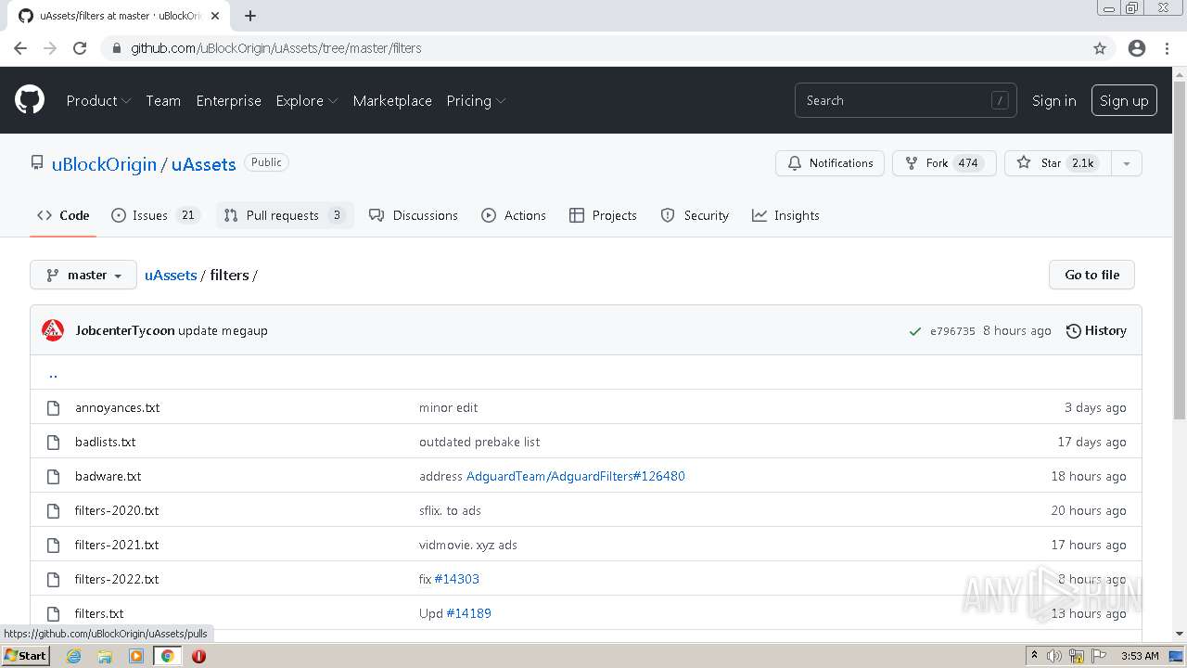Open Internet Explorer from the taskbar

pos(74,656)
